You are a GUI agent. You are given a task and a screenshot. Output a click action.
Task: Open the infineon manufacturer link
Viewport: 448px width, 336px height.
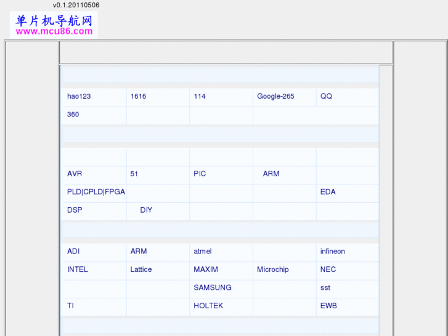pyautogui.click(x=333, y=252)
